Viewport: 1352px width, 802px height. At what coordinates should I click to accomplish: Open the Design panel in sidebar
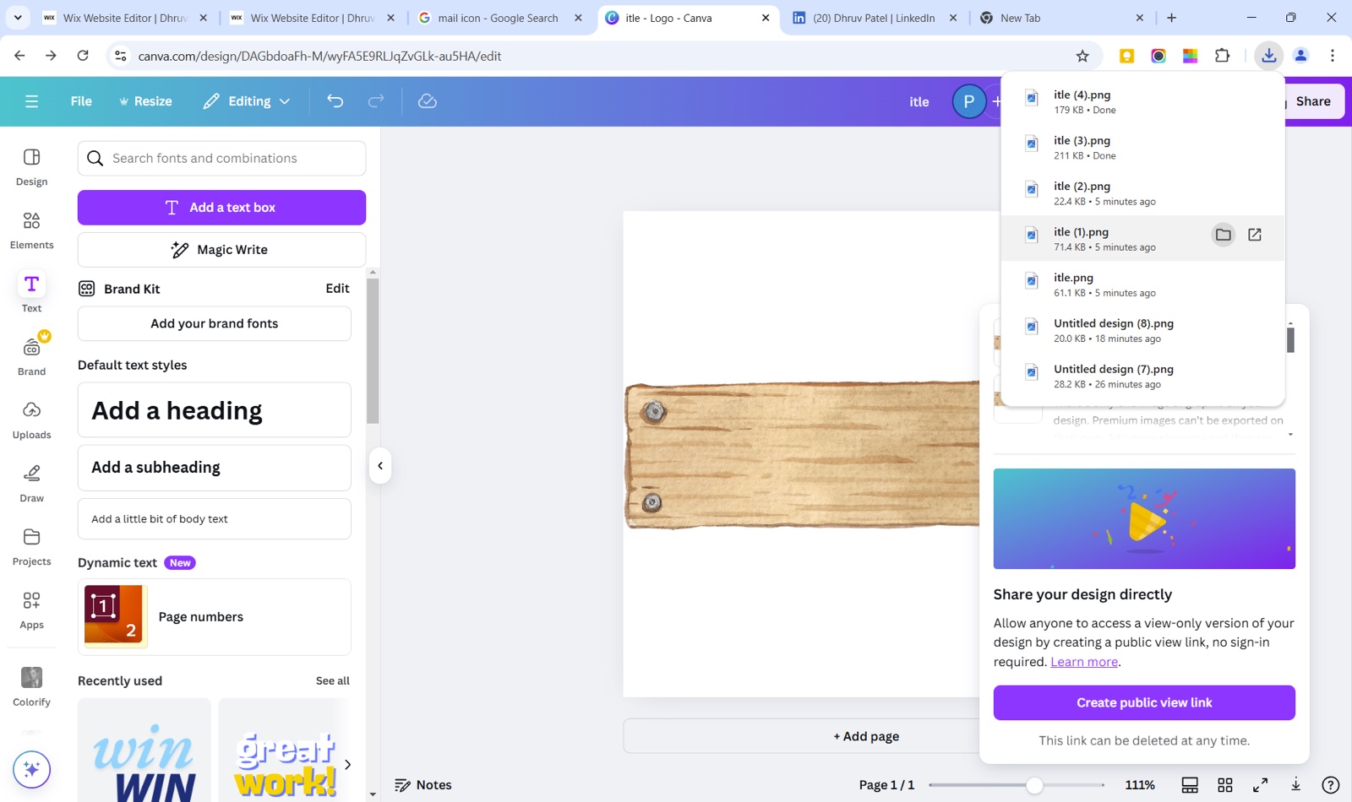(31, 167)
